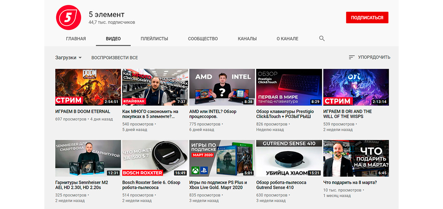Click the sort lines icon beside УПОРЯДОЧИТЬ
Image resolution: width=443 pixels, height=209 pixels.
pos(351,58)
